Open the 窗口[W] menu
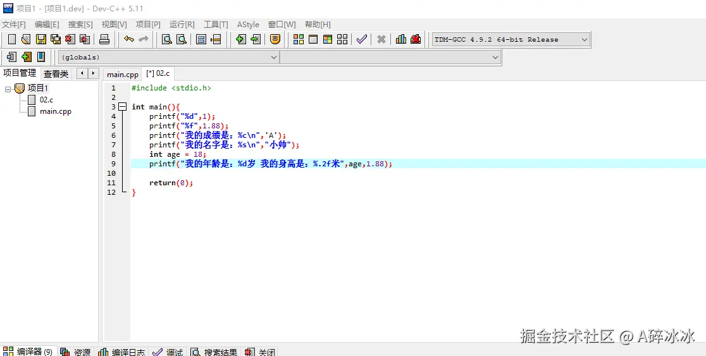The image size is (706, 356). tap(282, 24)
